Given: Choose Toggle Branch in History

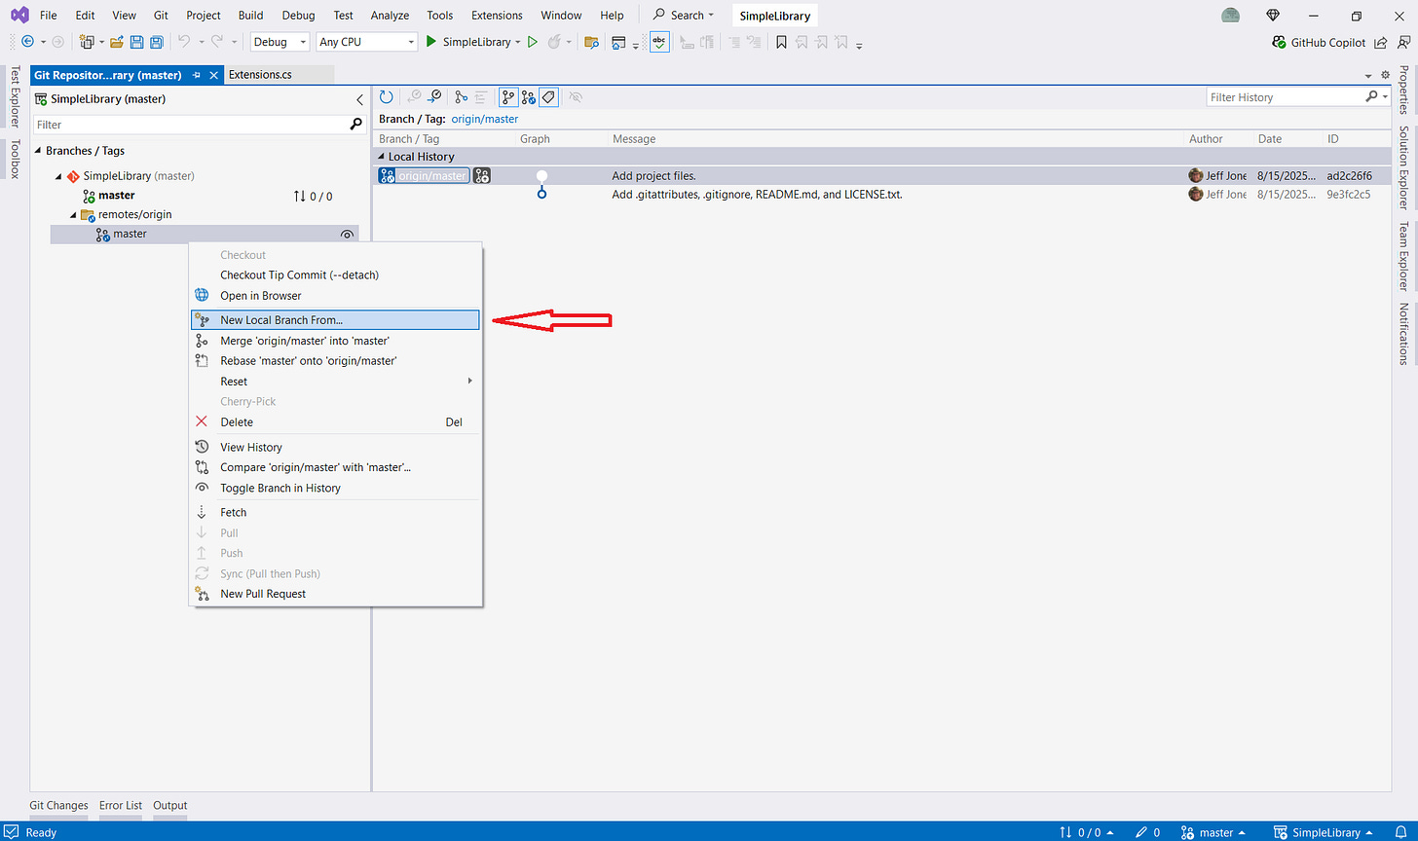Looking at the screenshot, I should [335, 488].
